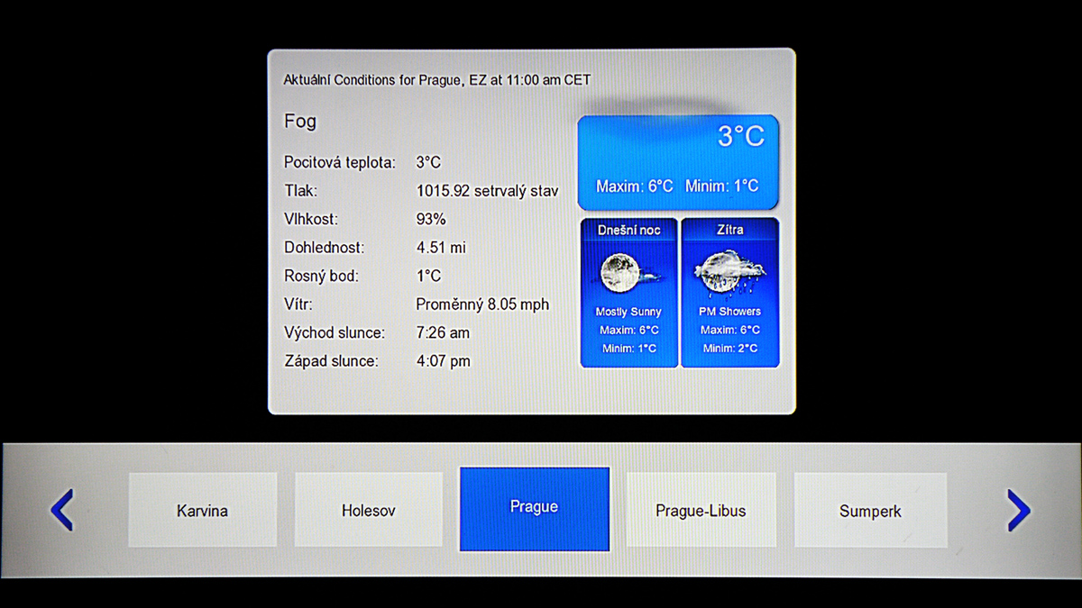Click the current temperature 3°C panel
1082x608 pixels.
678,162
